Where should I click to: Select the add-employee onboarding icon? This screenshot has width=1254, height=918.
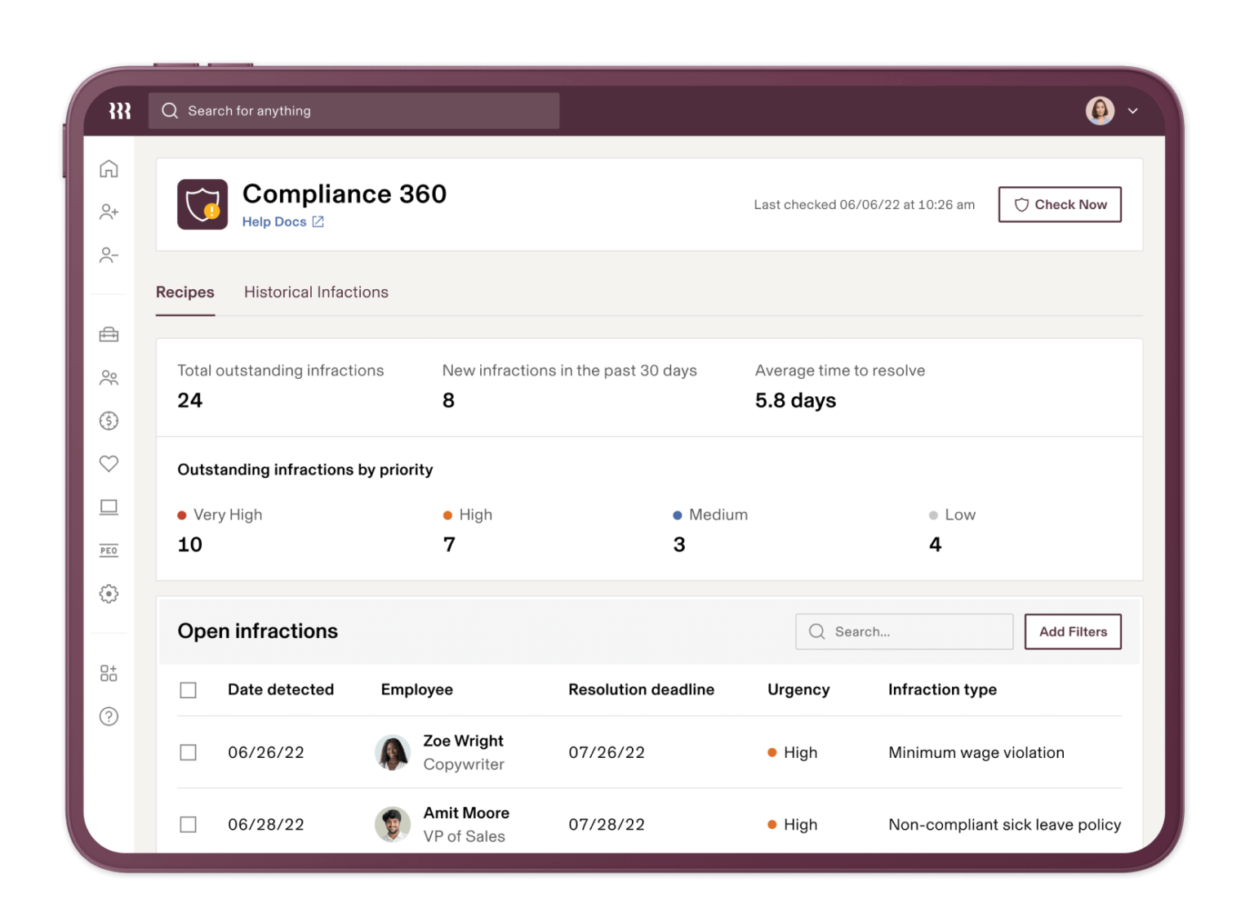click(x=109, y=211)
